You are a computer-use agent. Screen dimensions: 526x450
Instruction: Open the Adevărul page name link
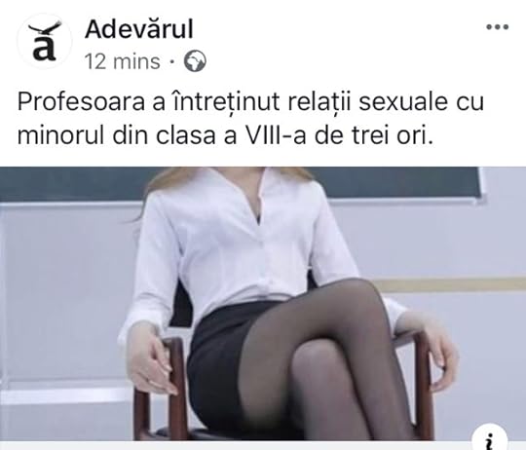point(139,29)
